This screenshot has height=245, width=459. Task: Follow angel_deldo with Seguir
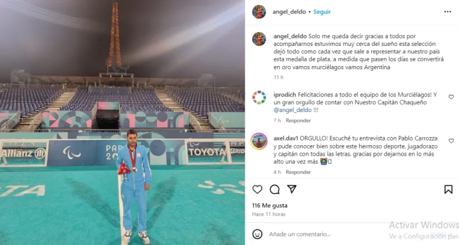pyautogui.click(x=322, y=12)
